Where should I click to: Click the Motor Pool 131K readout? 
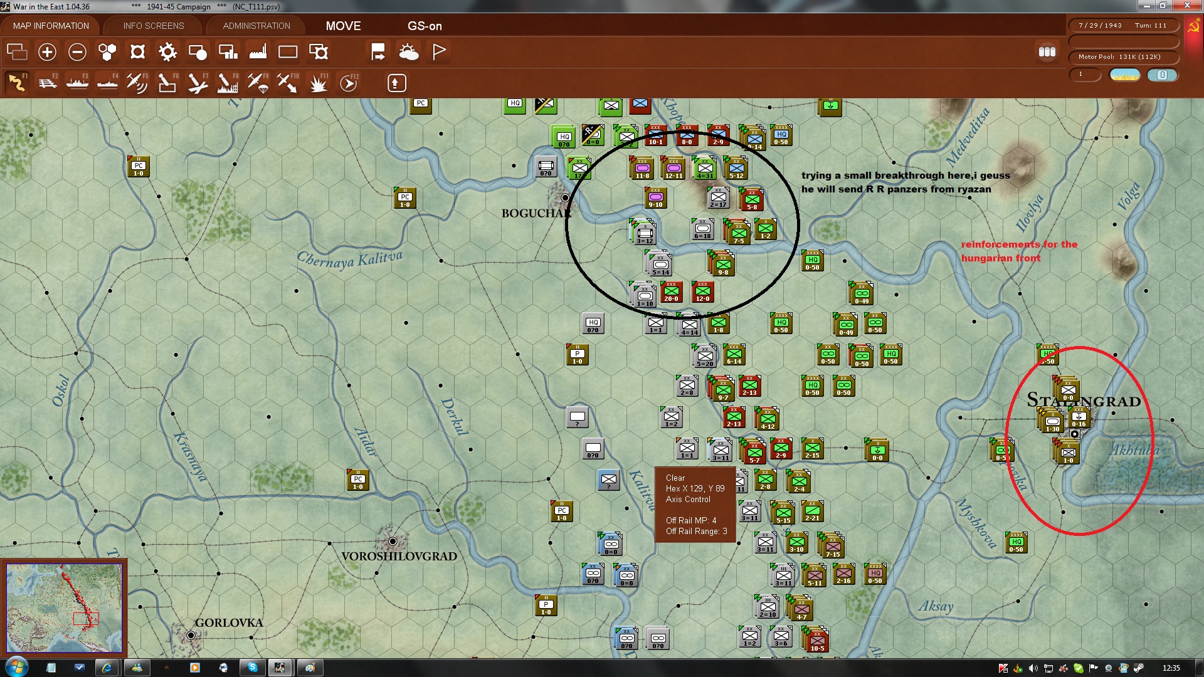pos(1122,57)
